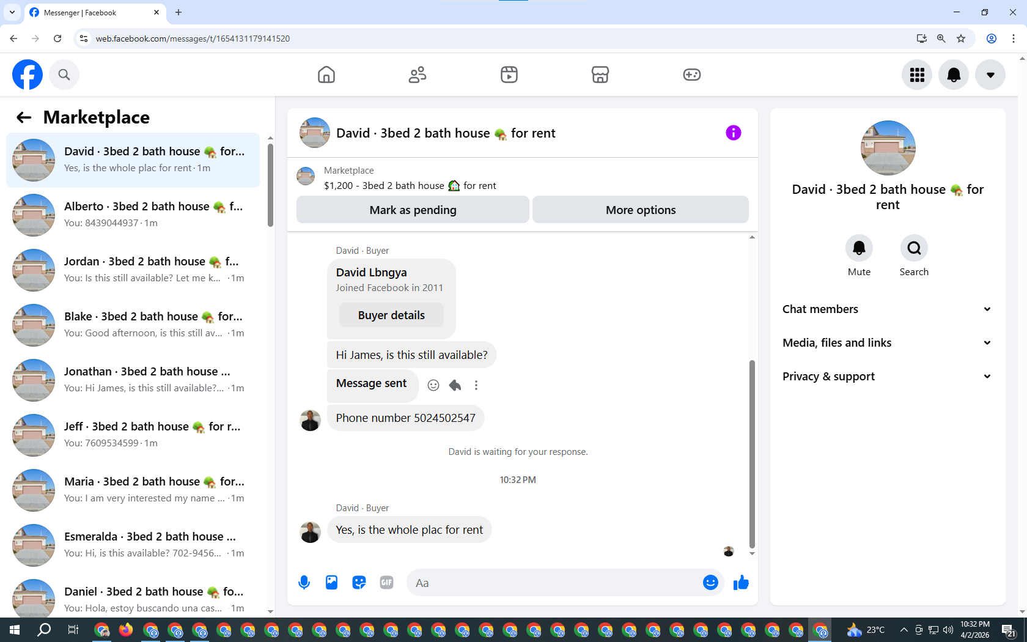
Task: Expand the Chat members section
Action: point(887,309)
